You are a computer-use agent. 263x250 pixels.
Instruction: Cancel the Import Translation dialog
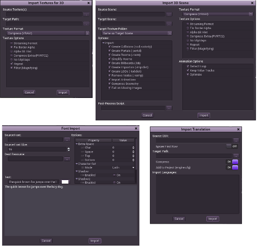point(179,218)
